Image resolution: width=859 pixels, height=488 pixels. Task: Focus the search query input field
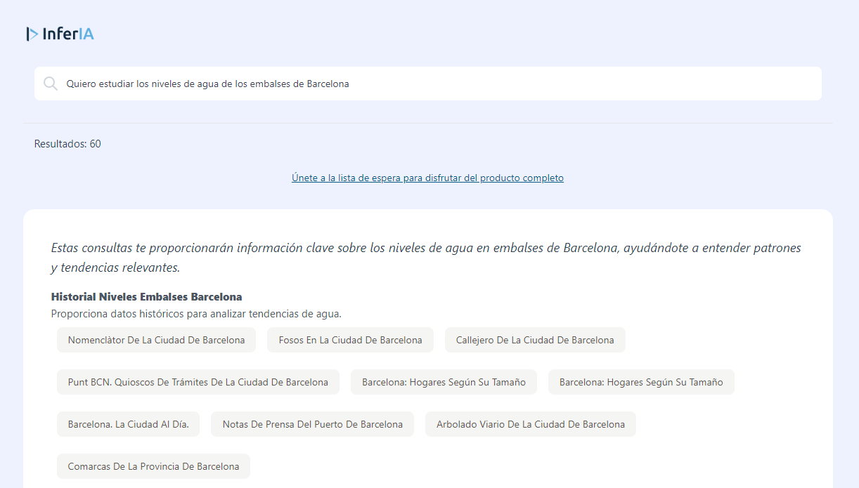coord(422,84)
